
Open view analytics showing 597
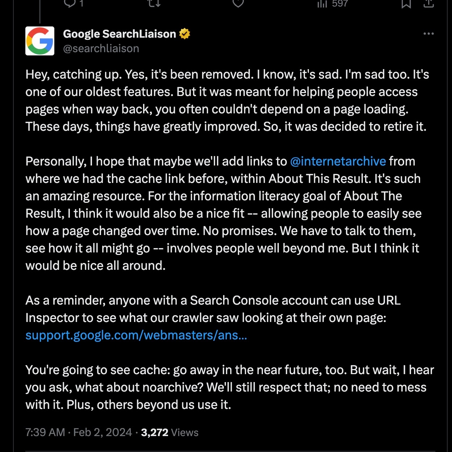(332, 4)
